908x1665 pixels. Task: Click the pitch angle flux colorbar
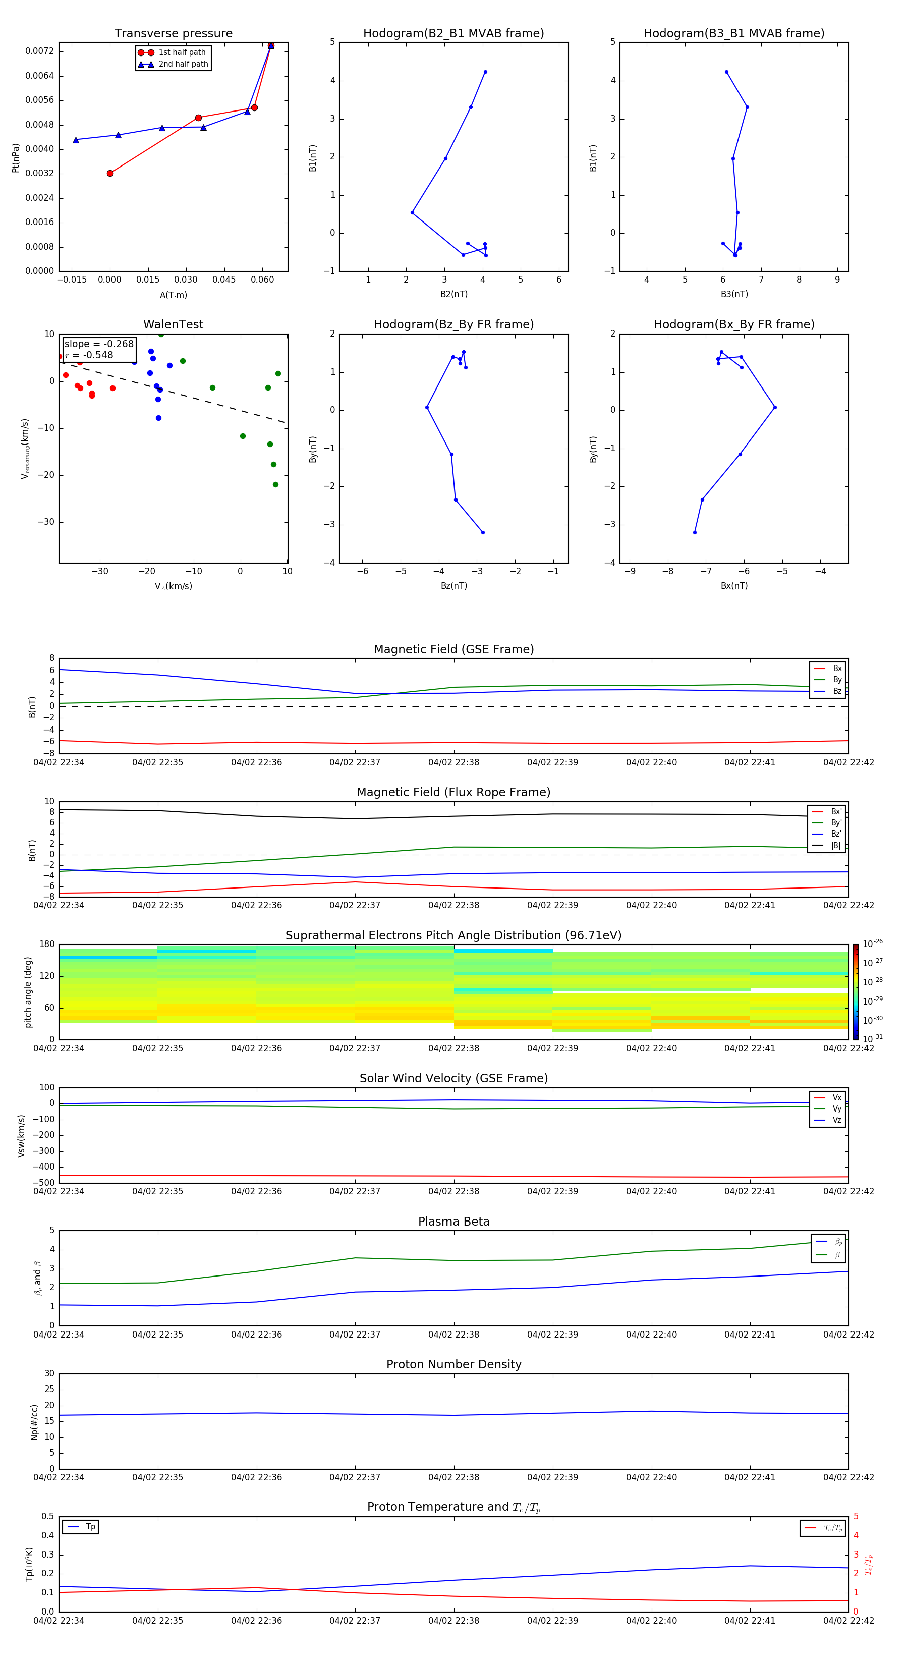856,991
